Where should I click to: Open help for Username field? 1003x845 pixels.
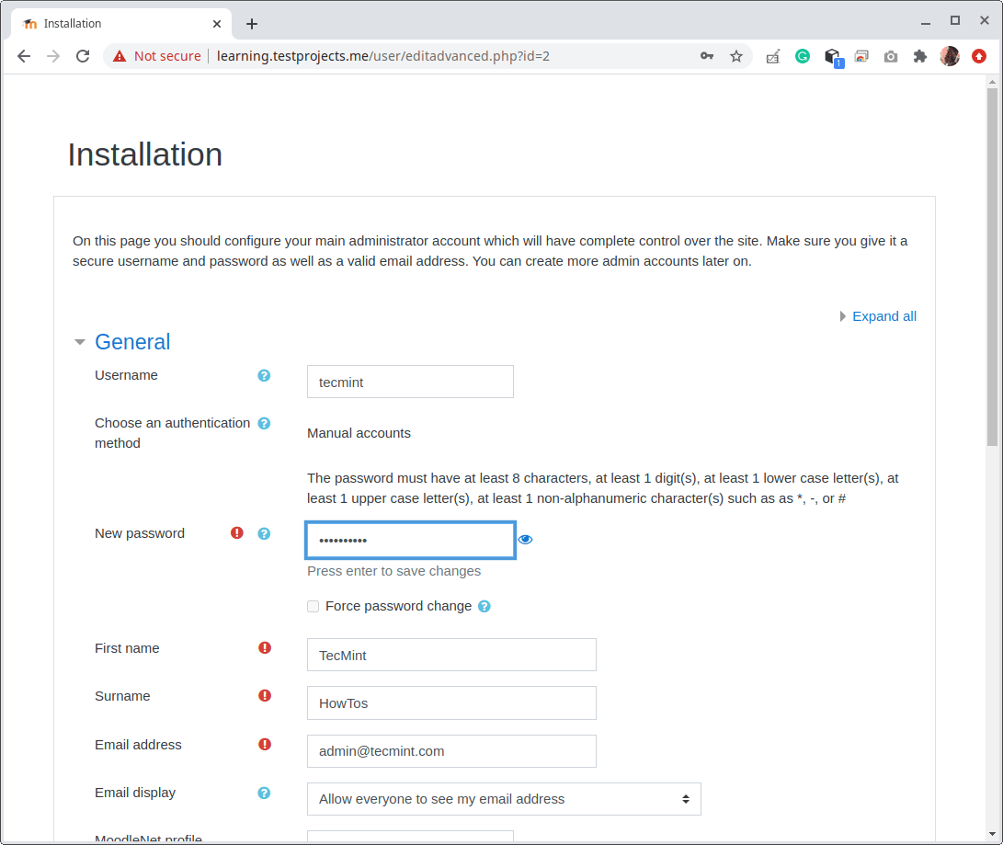[x=264, y=375]
